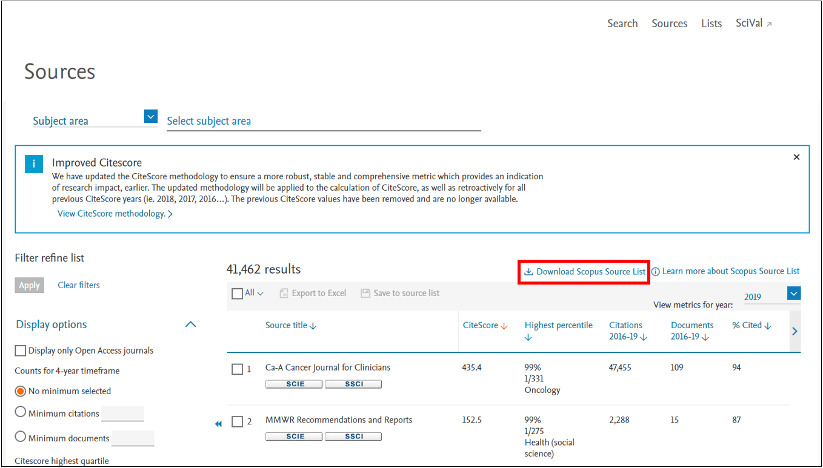Viewport: 823px width, 468px height.
Task: Open the Subject area dropdown arrow
Action: 151,116
